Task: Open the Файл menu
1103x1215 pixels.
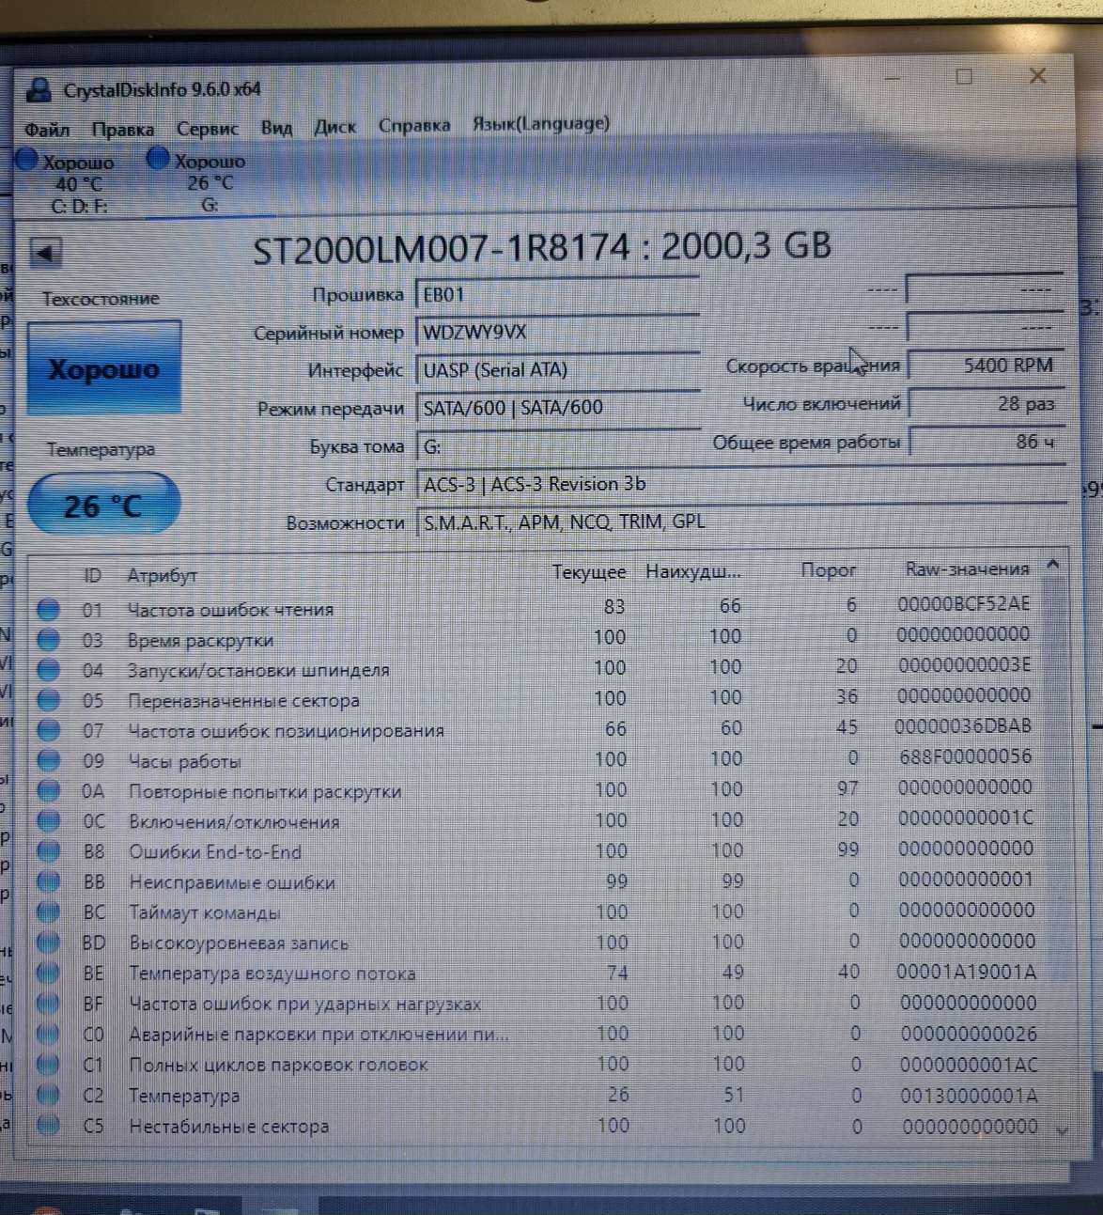Action: pyautogui.click(x=46, y=129)
